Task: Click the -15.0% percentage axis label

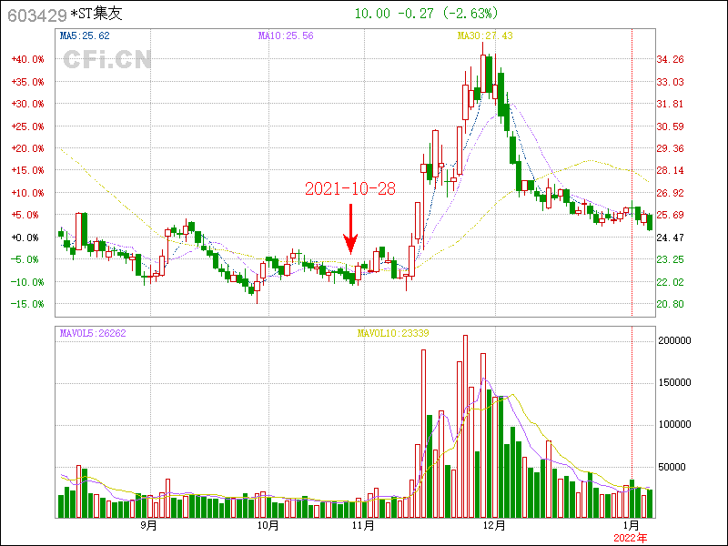Action: (x=26, y=304)
